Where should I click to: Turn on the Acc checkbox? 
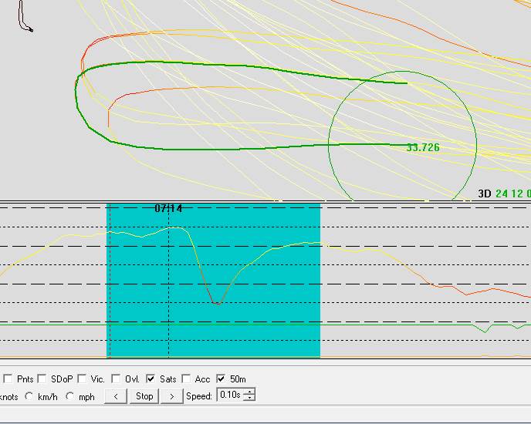[x=186, y=379]
